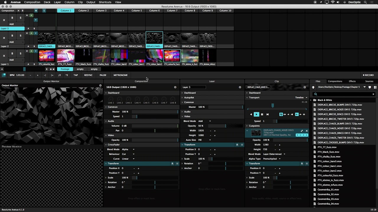Start recording with the RECORD button
The height and width of the screenshot is (212, 378).
[x=368, y=75]
